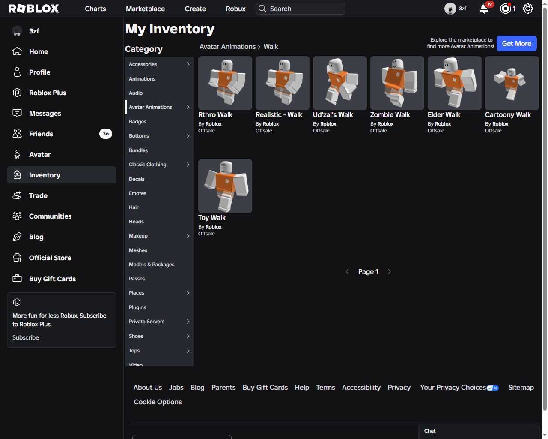This screenshot has height=439, width=548.
Task: Open the Cartoony Walk thumbnail
Action: point(512,83)
